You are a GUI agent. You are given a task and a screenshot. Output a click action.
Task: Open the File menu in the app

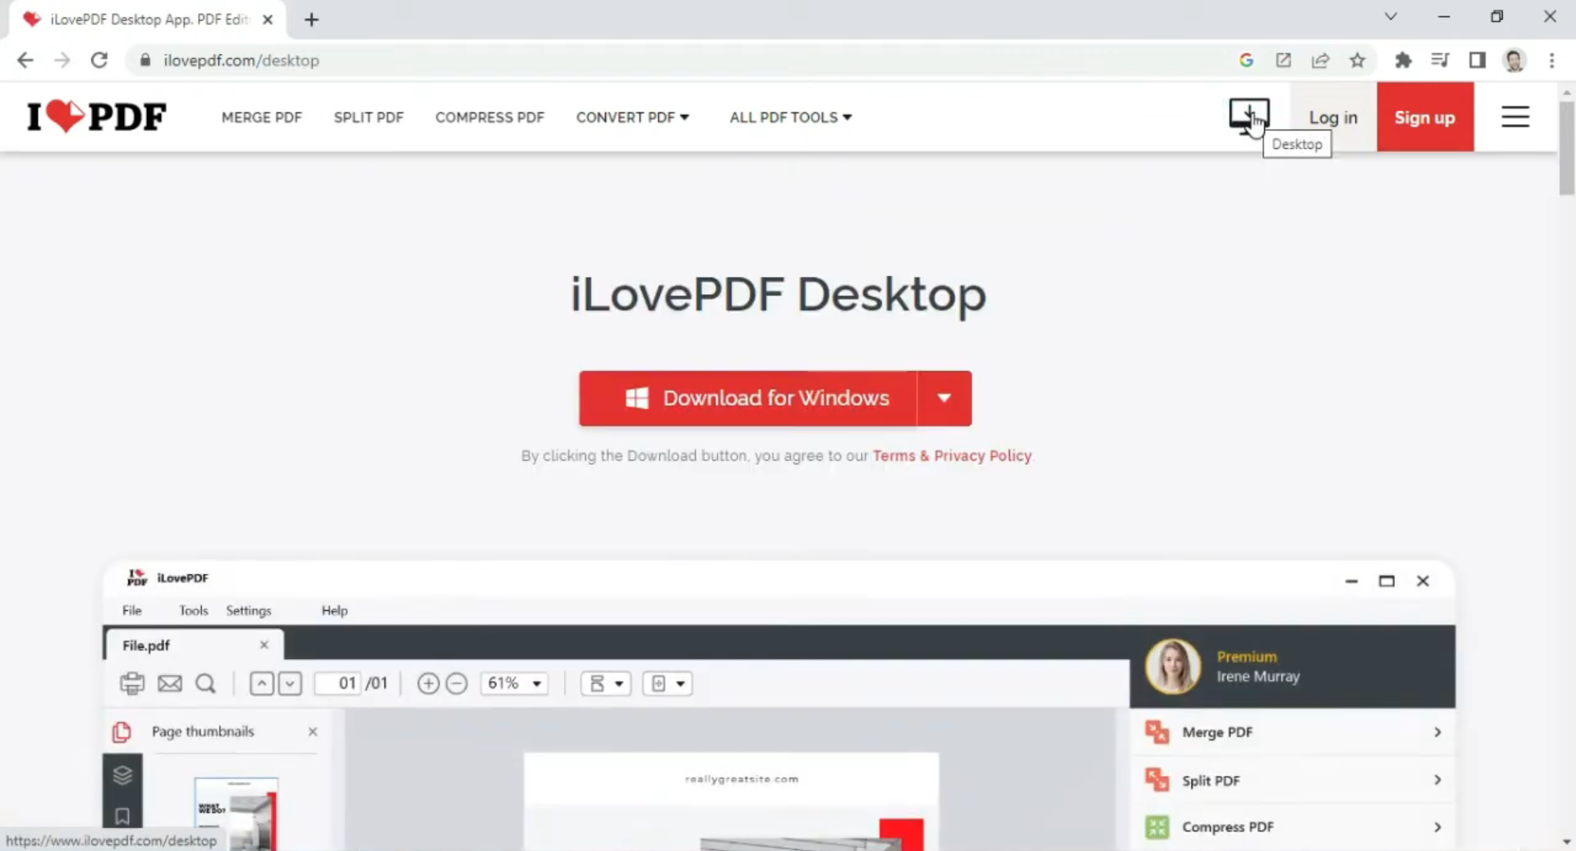131,610
